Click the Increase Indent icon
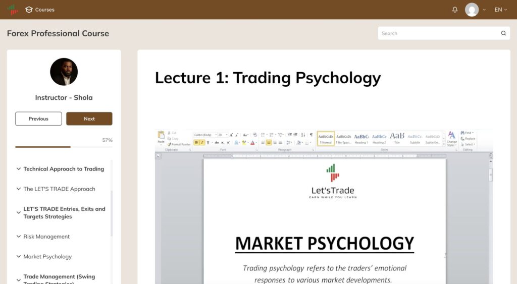517x284 pixels. (x=295, y=135)
